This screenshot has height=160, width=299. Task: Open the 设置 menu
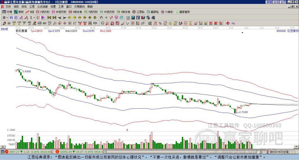point(53,7)
